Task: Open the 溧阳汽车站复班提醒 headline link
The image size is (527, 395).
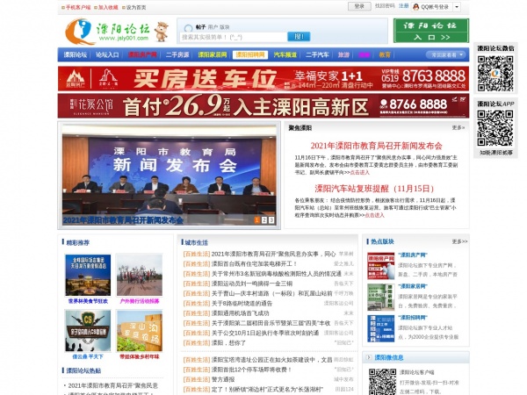Action: coord(374,189)
